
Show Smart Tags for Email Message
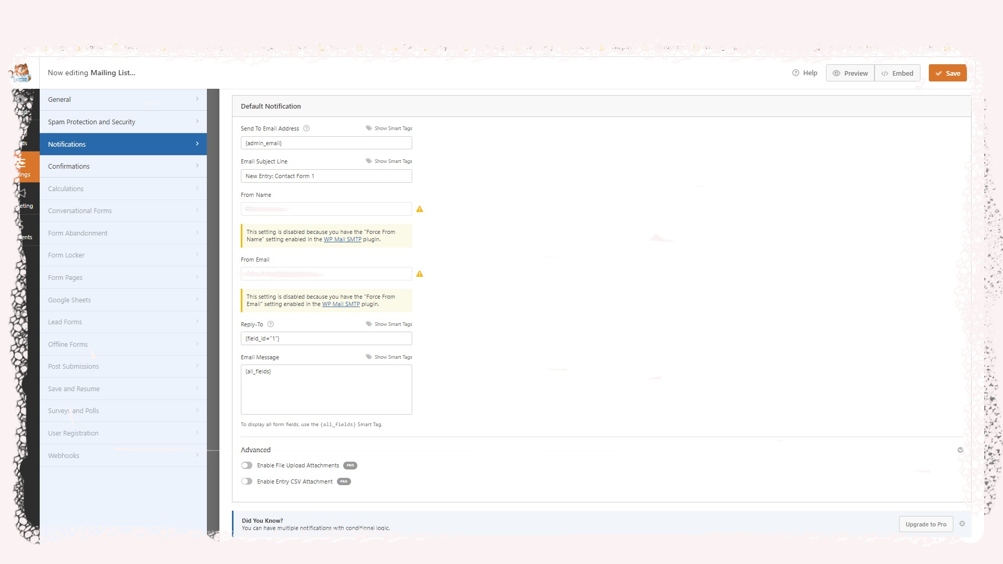click(x=389, y=357)
